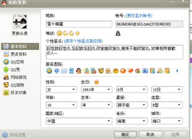Open the gender dropdown showing 女

pyautogui.click(x=61, y=89)
